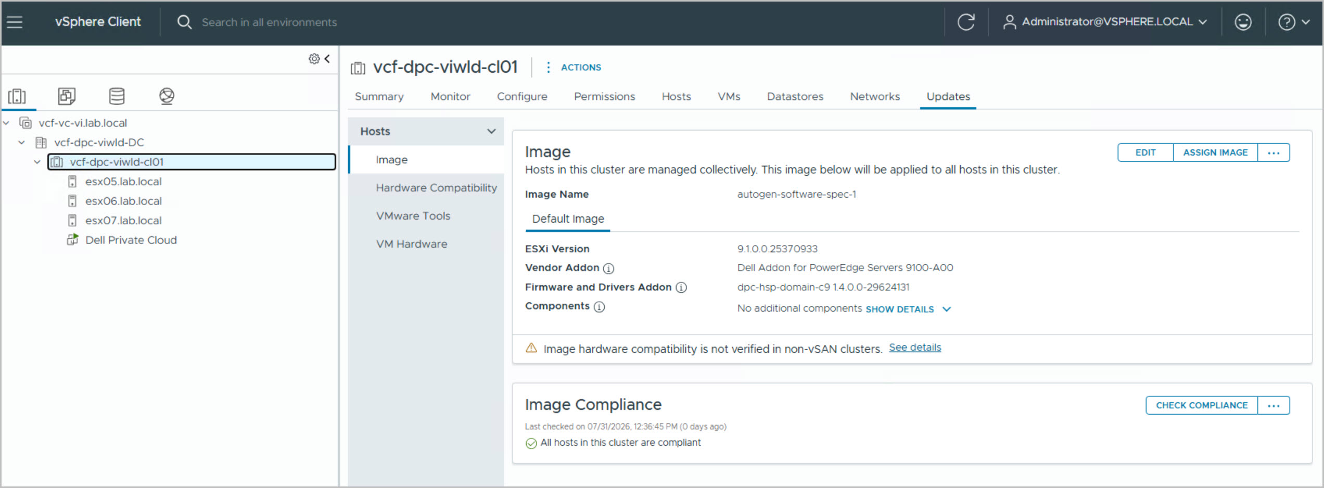Focus the Search in all environments field
The width and height of the screenshot is (1324, 488).
269,22
